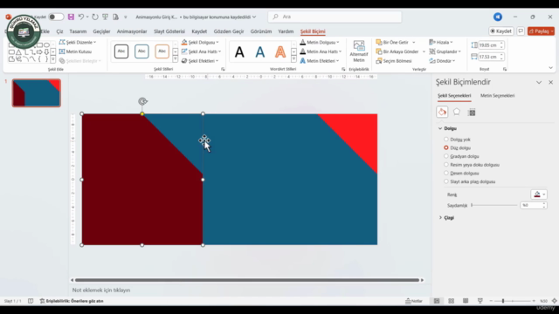Switch to Reading view icon in status bar
The height and width of the screenshot is (314, 559).
point(466,301)
